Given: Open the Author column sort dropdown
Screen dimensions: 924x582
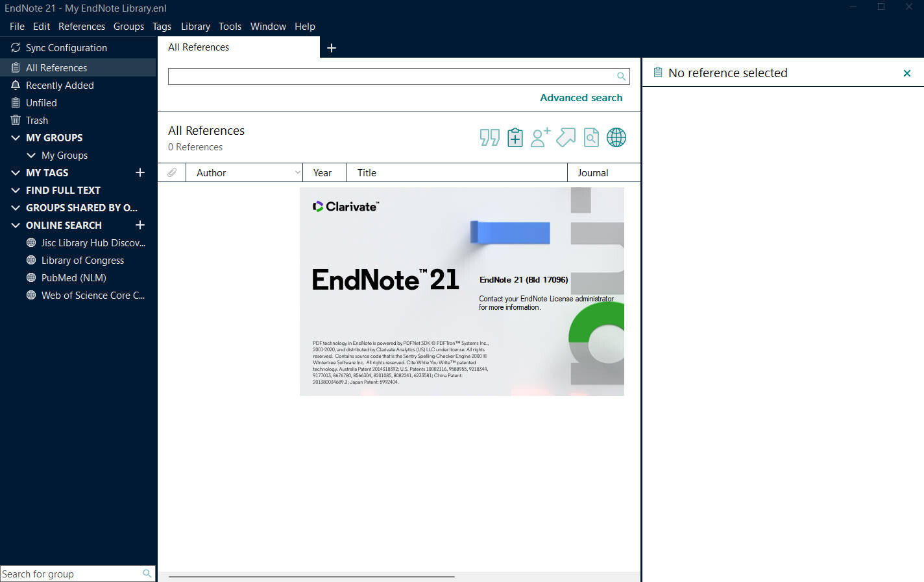Looking at the screenshot, I should click(x=297, y=172).
